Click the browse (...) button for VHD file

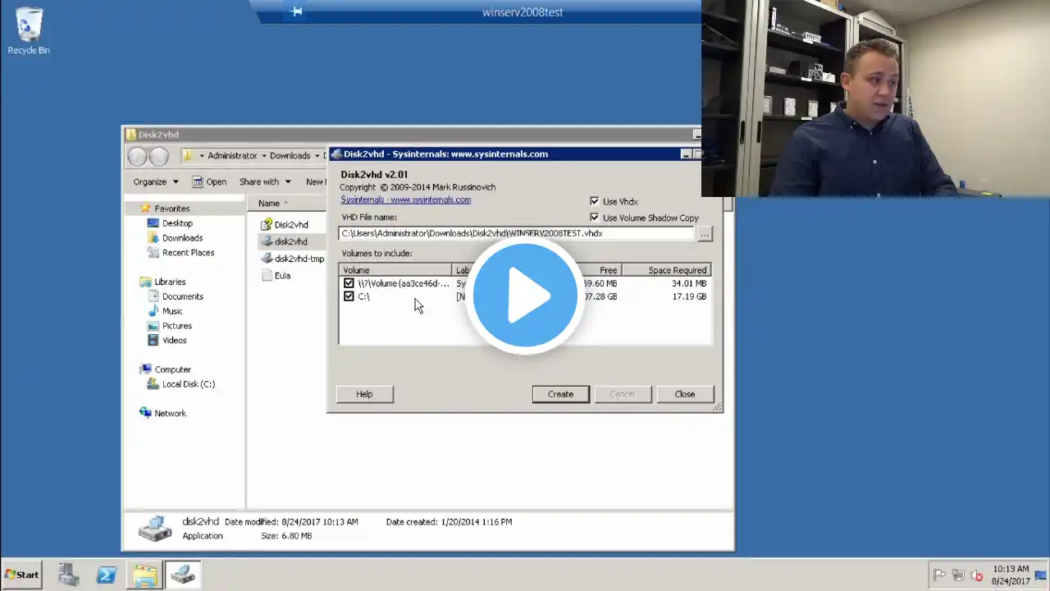pyautogui.click(x=705, y=234)
